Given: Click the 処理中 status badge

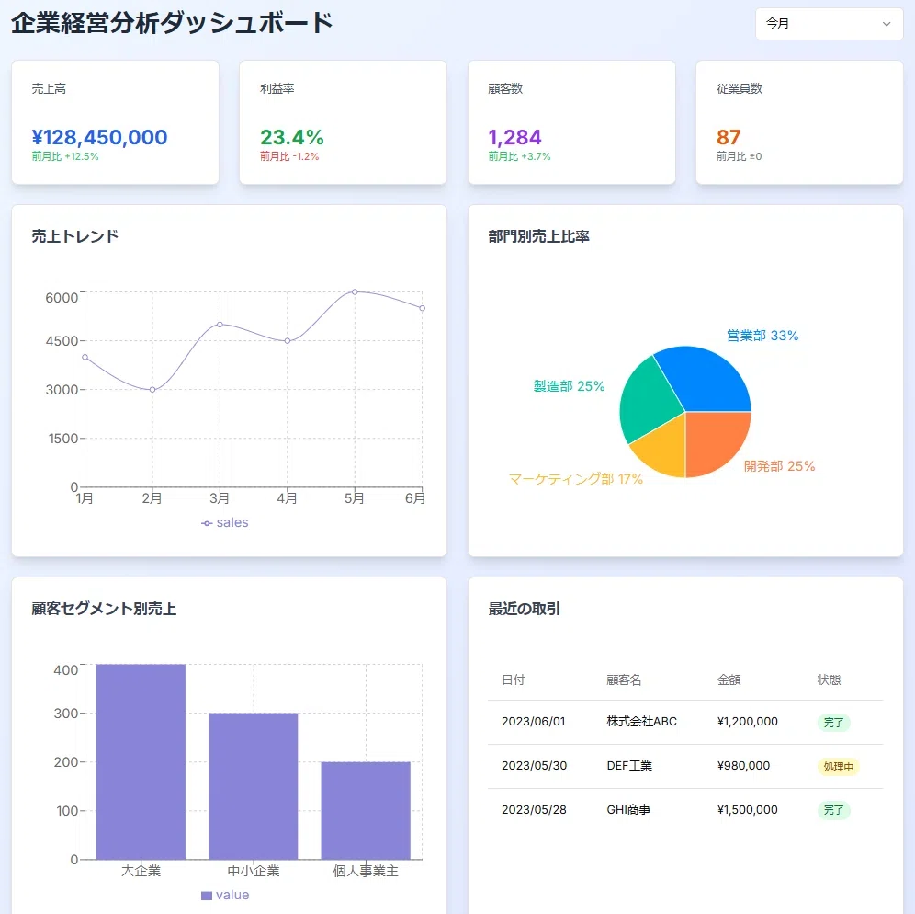Looking at the screenshot, I should pyautogui.click(x=838, y=767).
